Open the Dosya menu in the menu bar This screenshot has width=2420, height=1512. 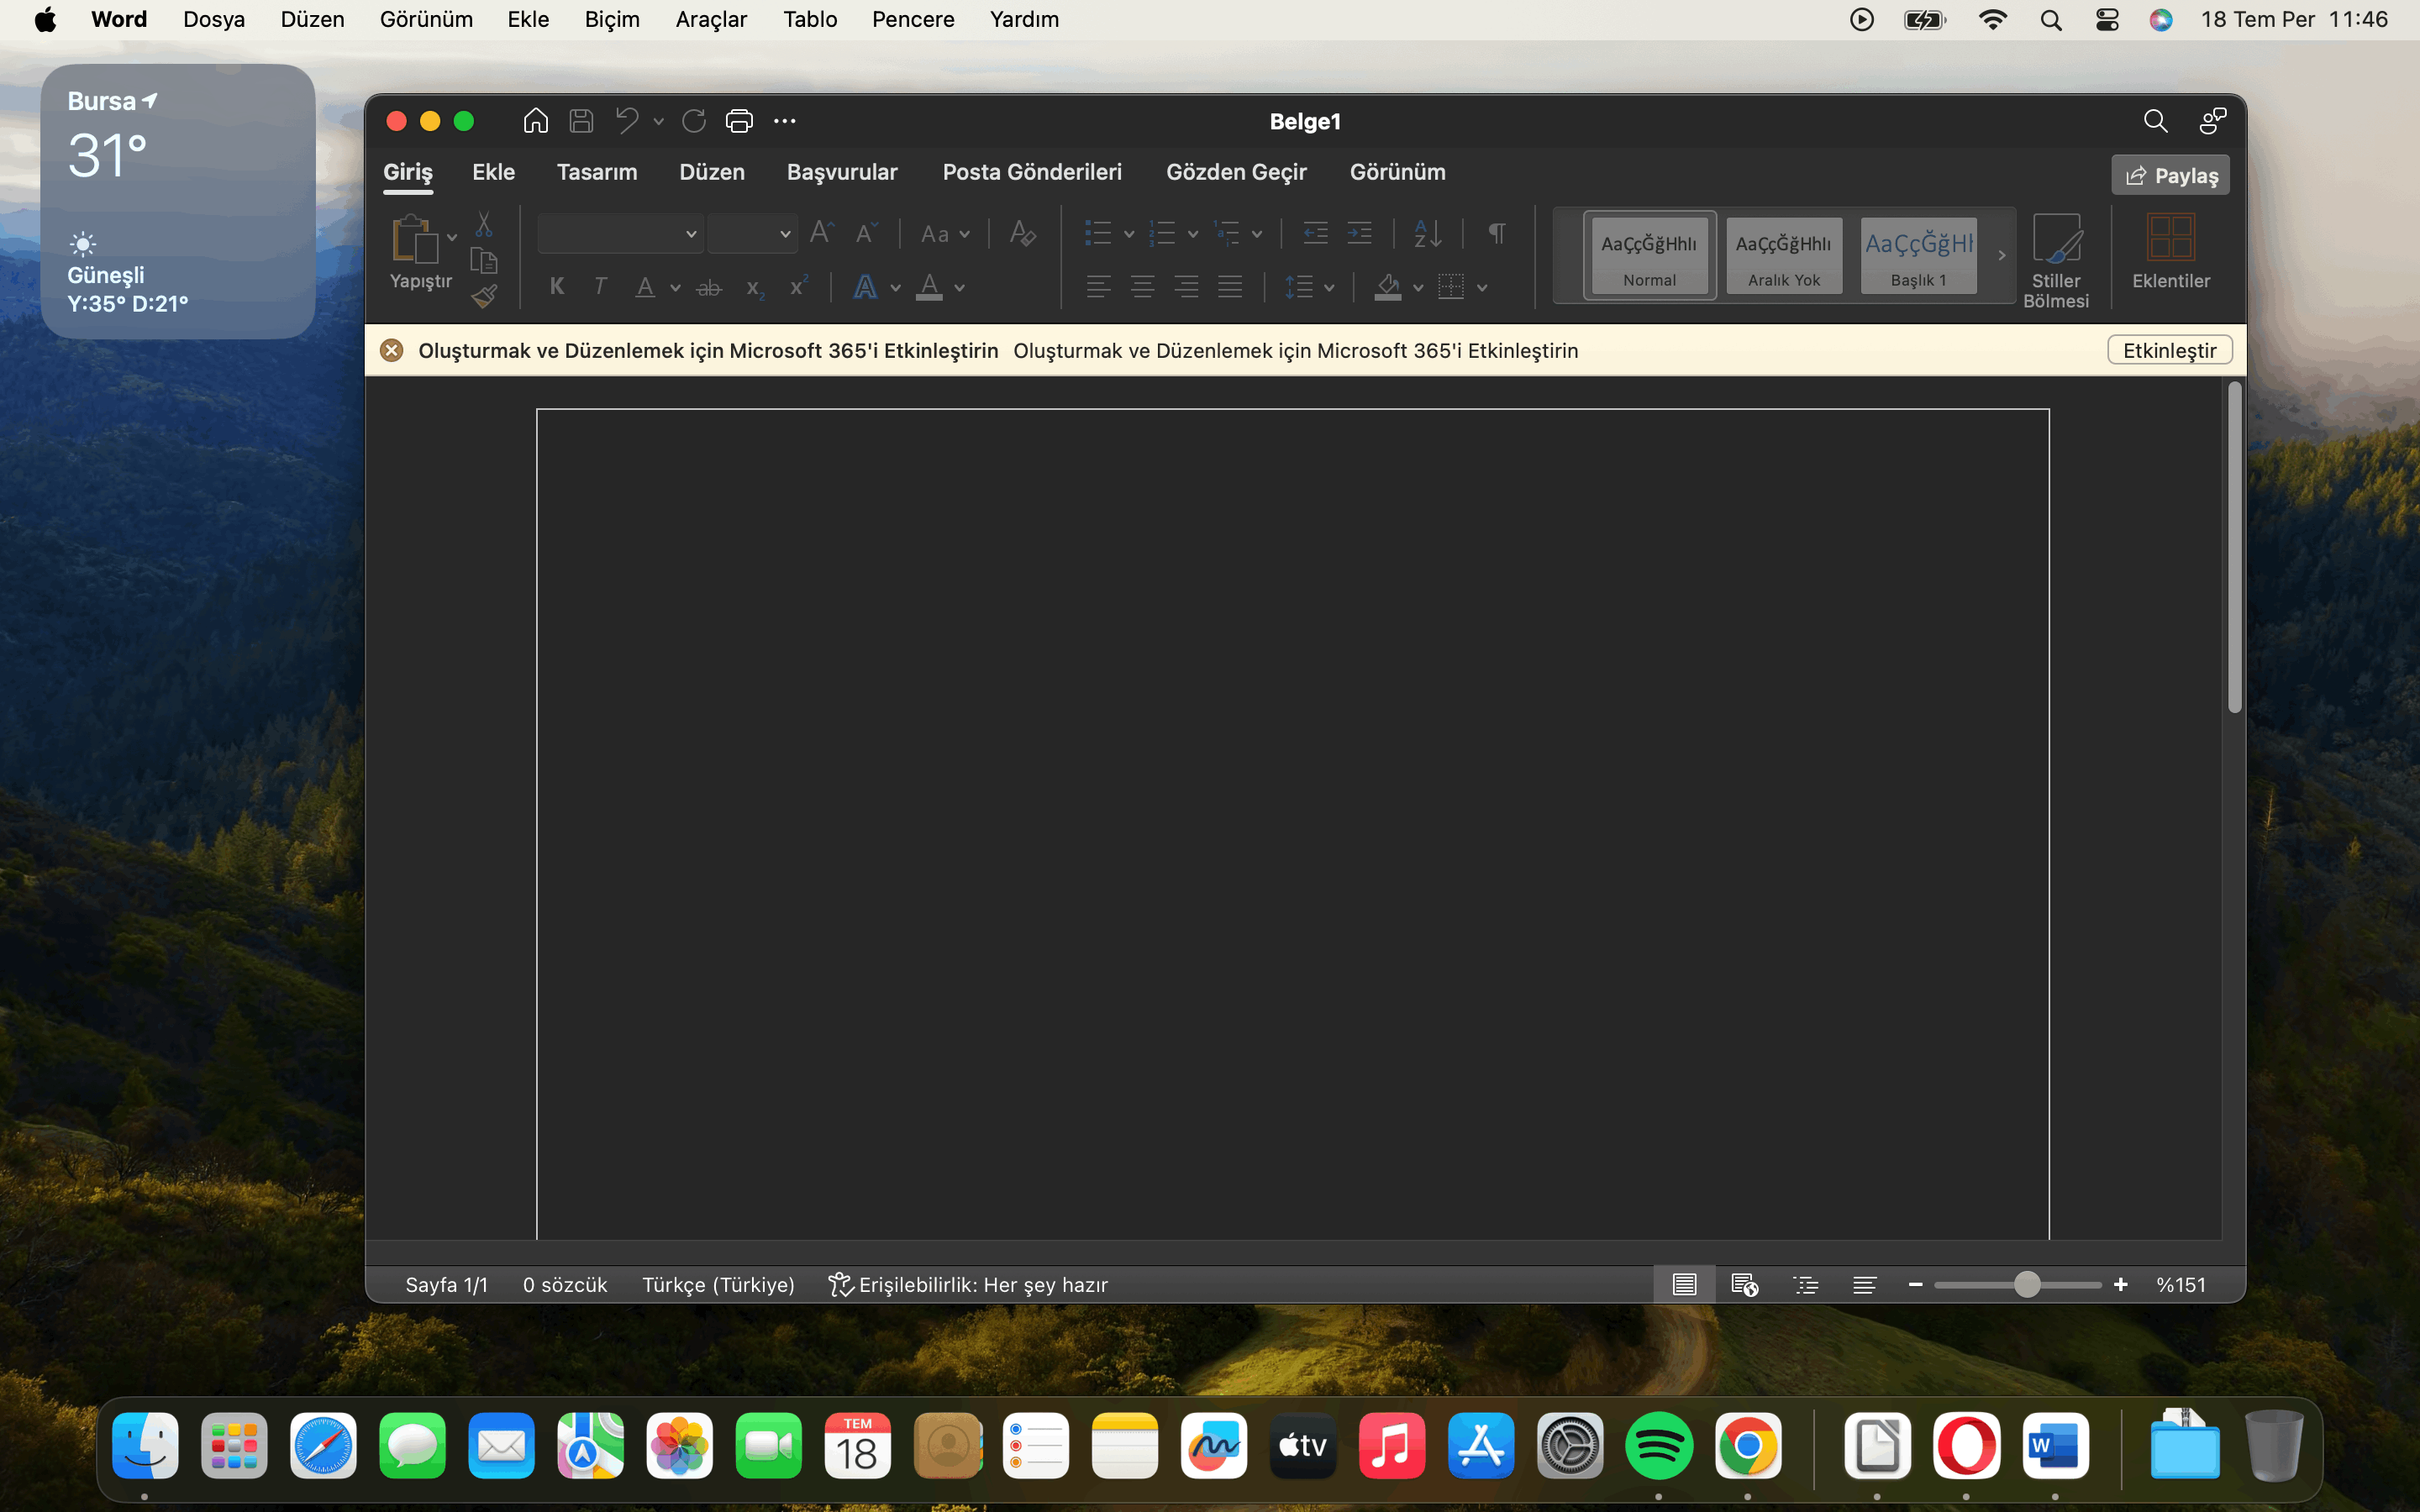pyautogui.click(x=214, y=19)
